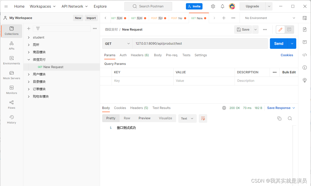Expand the 商品模块 collection

pos(29,52)
